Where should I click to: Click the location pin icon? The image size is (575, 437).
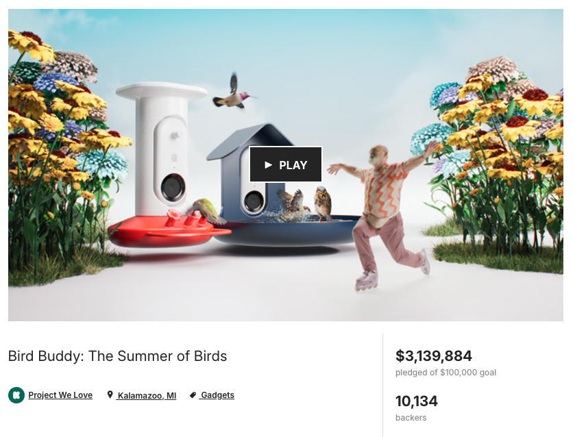click(x=110, y=395)
